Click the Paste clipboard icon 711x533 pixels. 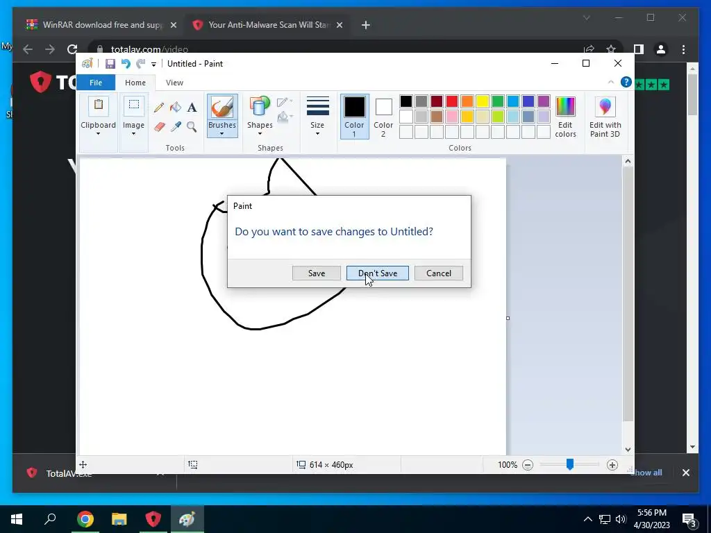coord(99,106)
